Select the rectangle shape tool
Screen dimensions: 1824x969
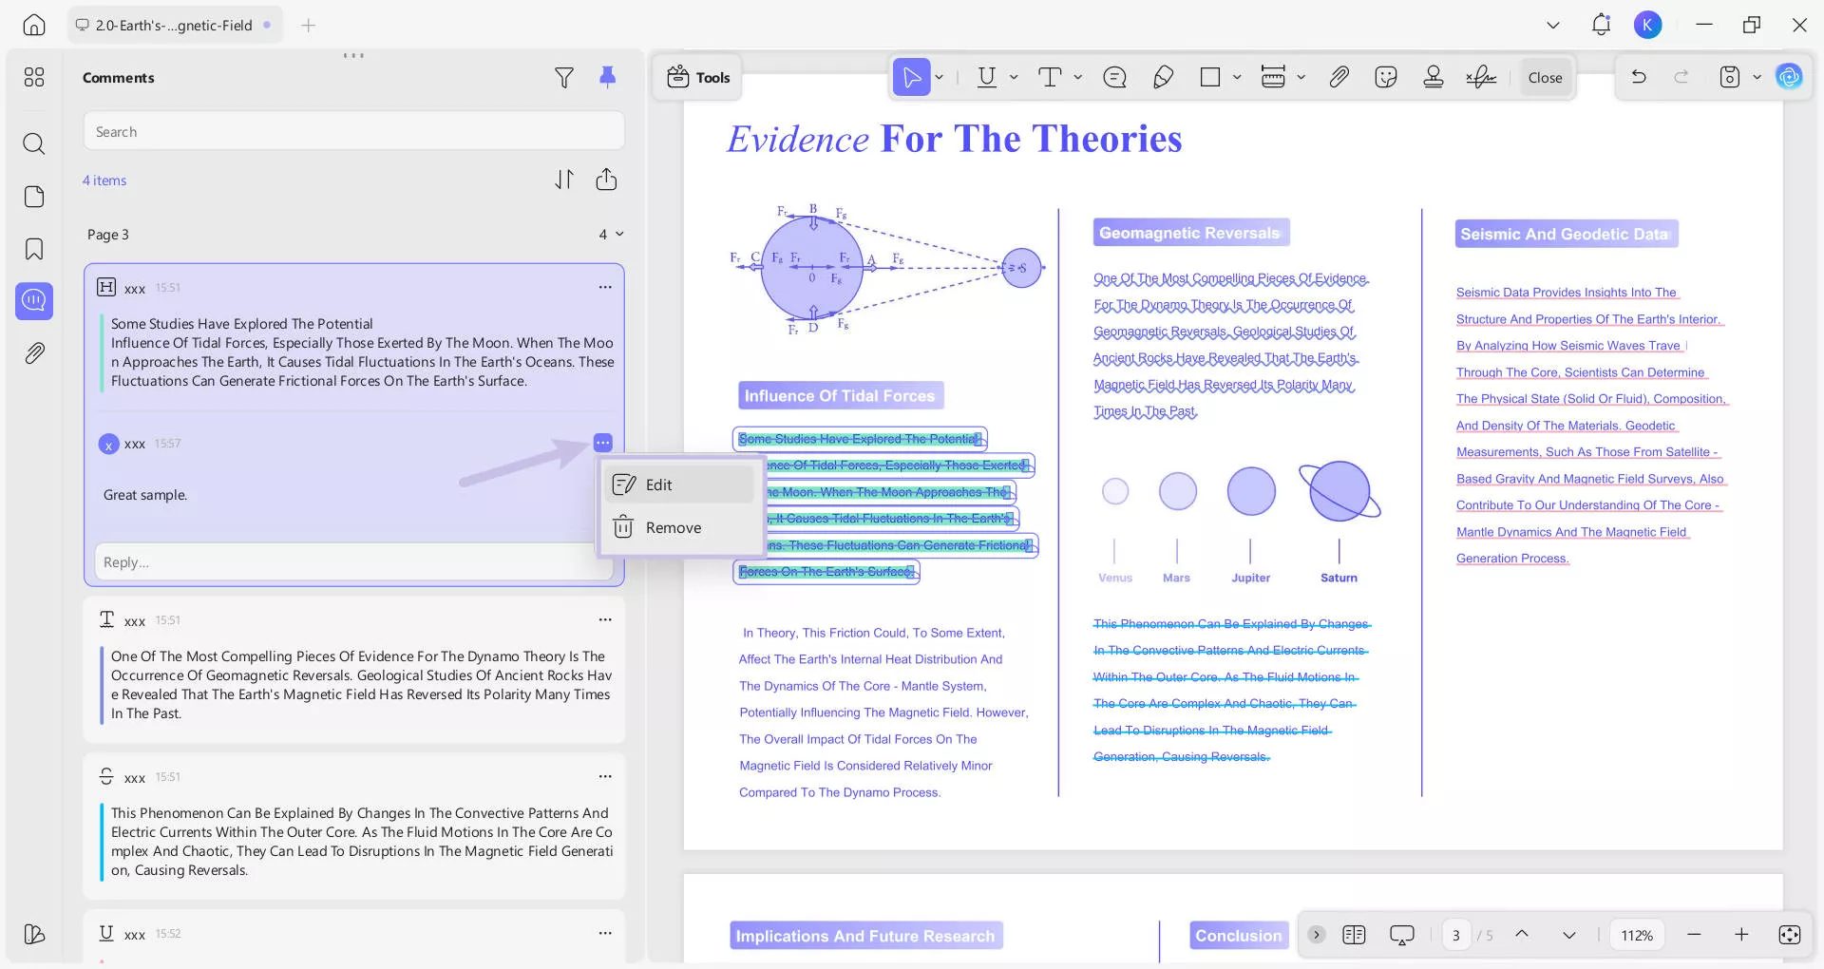[1210, 78]
